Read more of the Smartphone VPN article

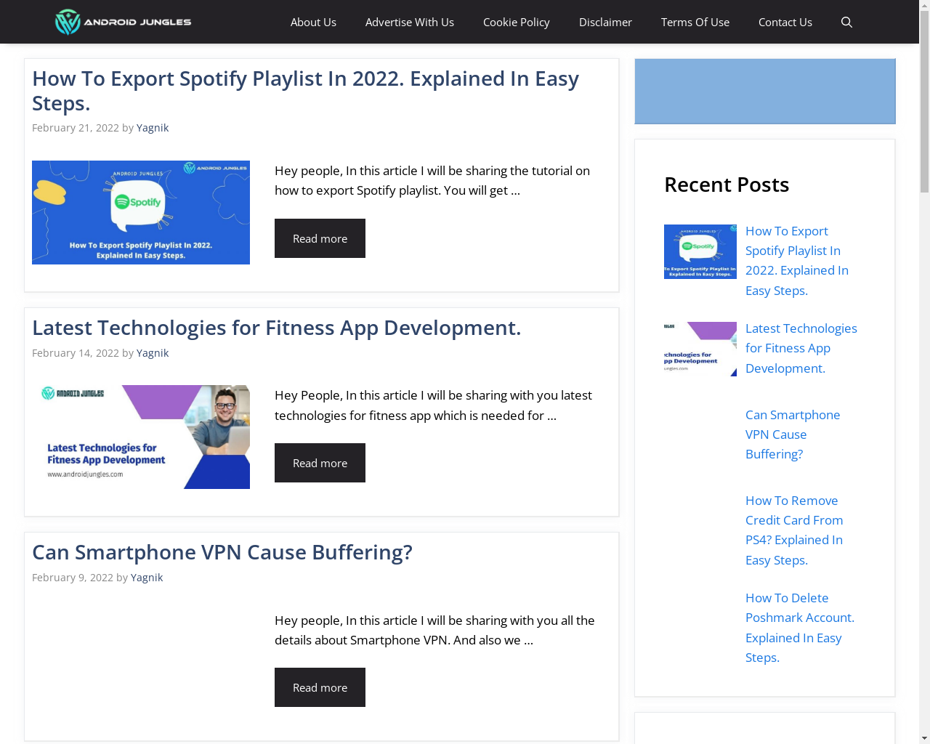tap(320, 687)
